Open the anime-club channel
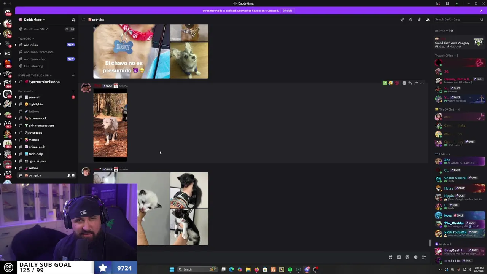 point(46,147)
